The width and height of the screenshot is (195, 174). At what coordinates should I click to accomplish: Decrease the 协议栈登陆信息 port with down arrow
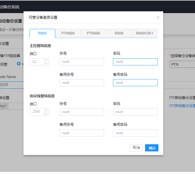click(x=46, y=114)
